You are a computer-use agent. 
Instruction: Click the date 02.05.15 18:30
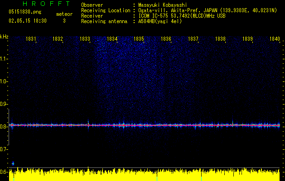tap(28, 21)
